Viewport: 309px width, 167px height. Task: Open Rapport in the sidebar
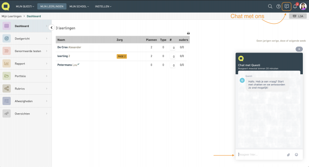26,64
